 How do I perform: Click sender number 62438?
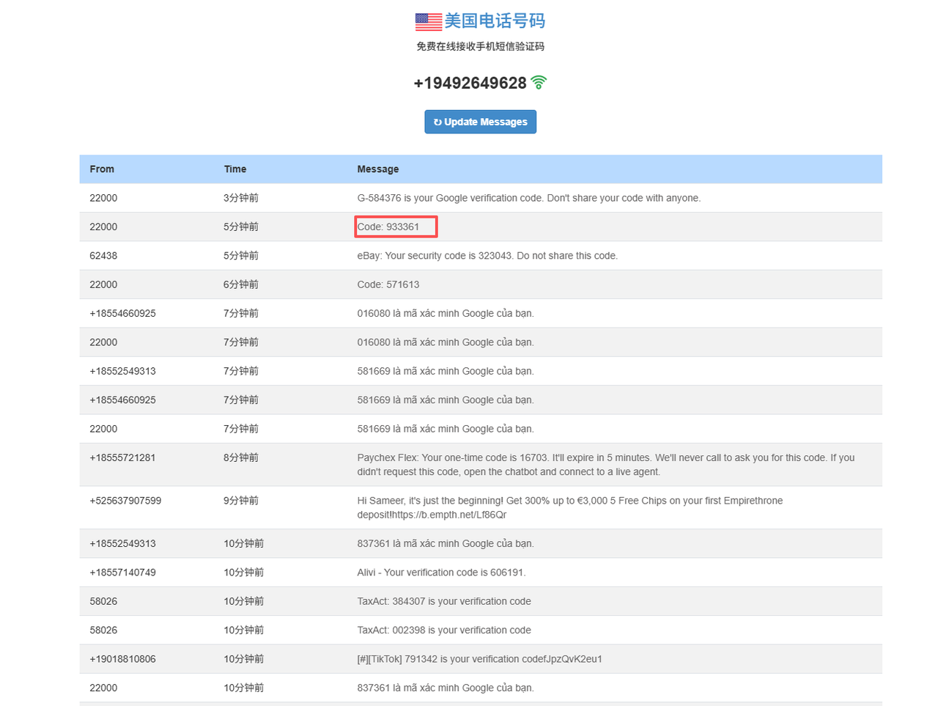tap(103, 256)
